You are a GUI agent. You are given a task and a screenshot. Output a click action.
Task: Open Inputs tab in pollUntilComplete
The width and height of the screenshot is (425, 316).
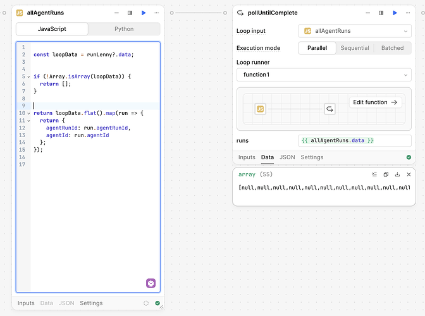click(247, 157)
